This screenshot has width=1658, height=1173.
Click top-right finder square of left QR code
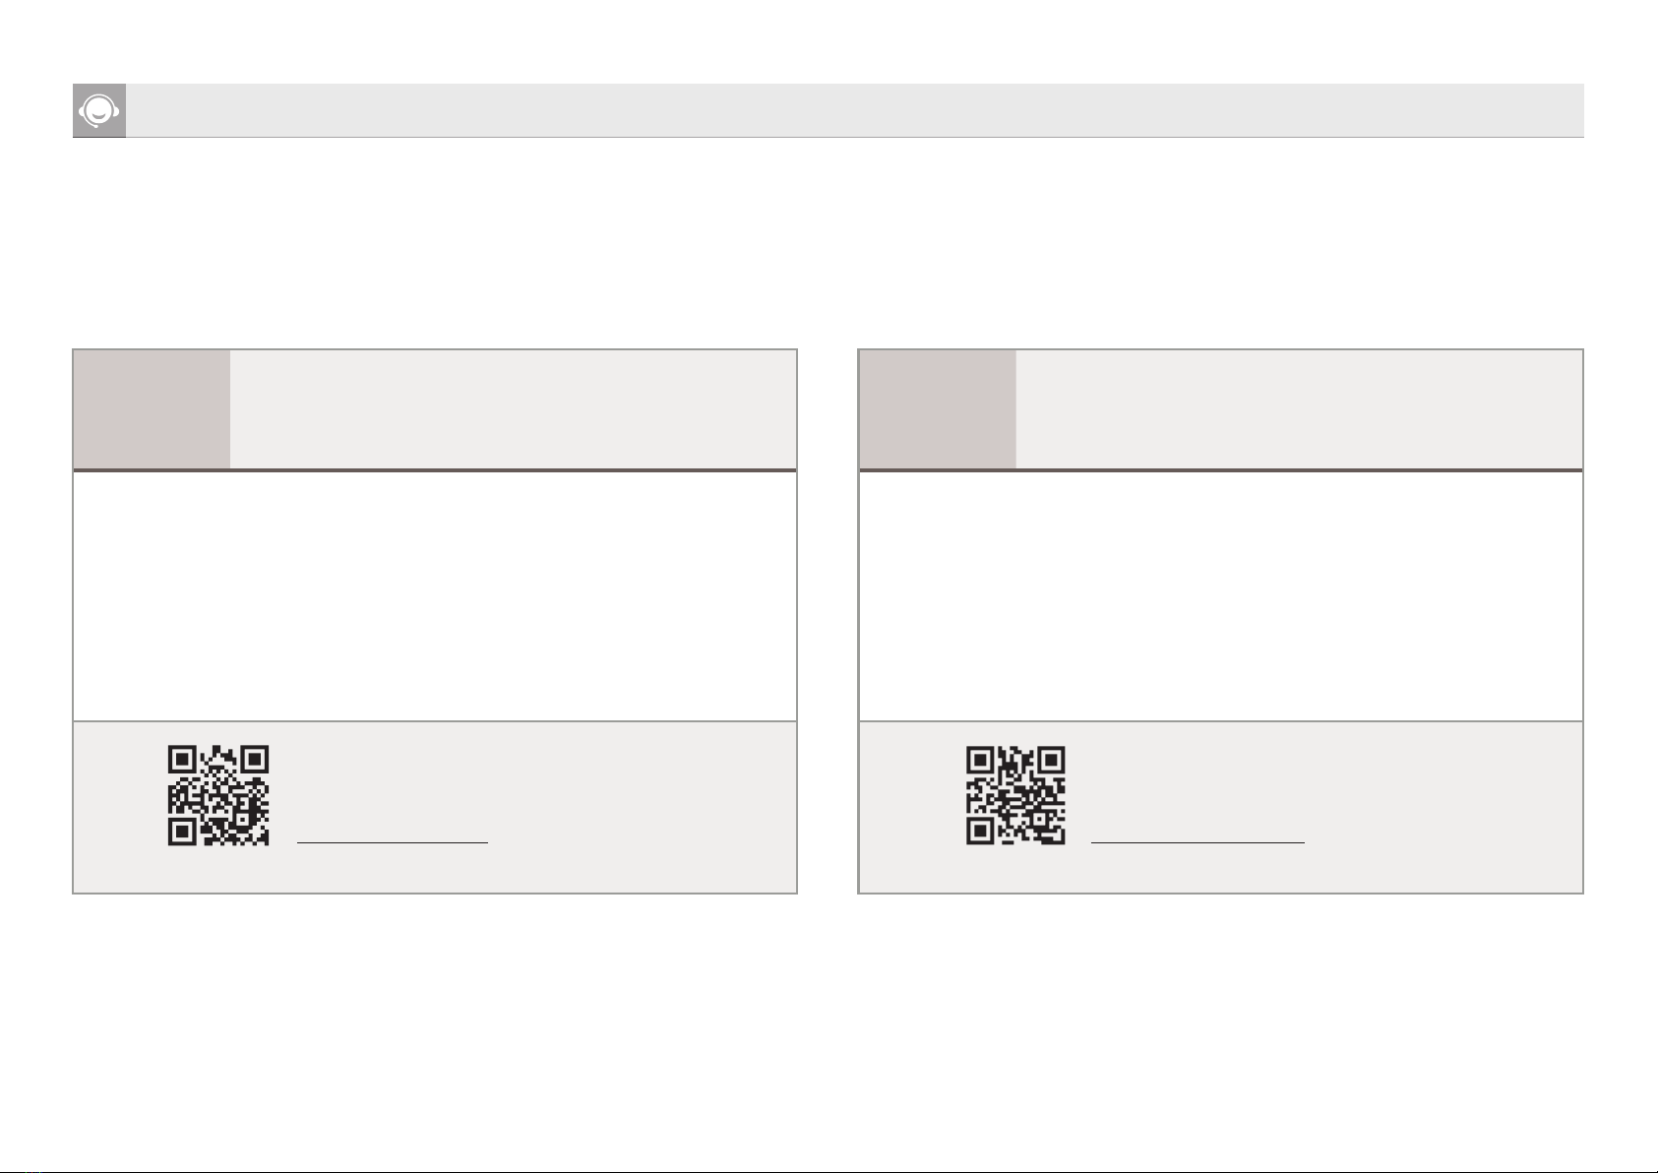[x=256, y=760]
